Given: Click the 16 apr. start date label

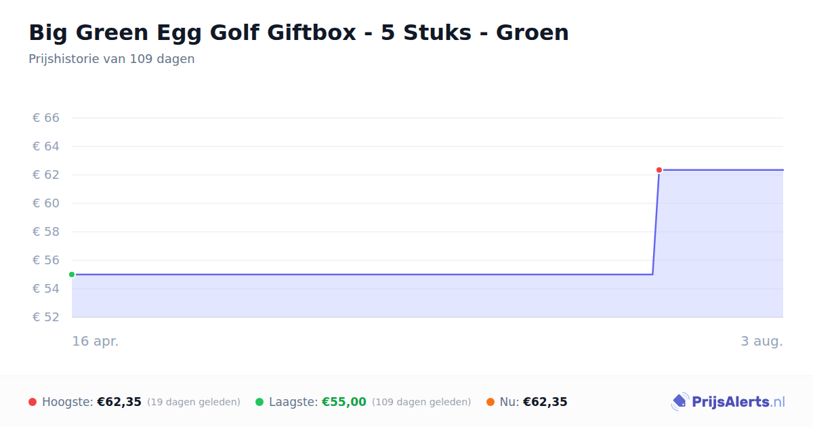Looking at the screenshot, I should pos(96,341).
